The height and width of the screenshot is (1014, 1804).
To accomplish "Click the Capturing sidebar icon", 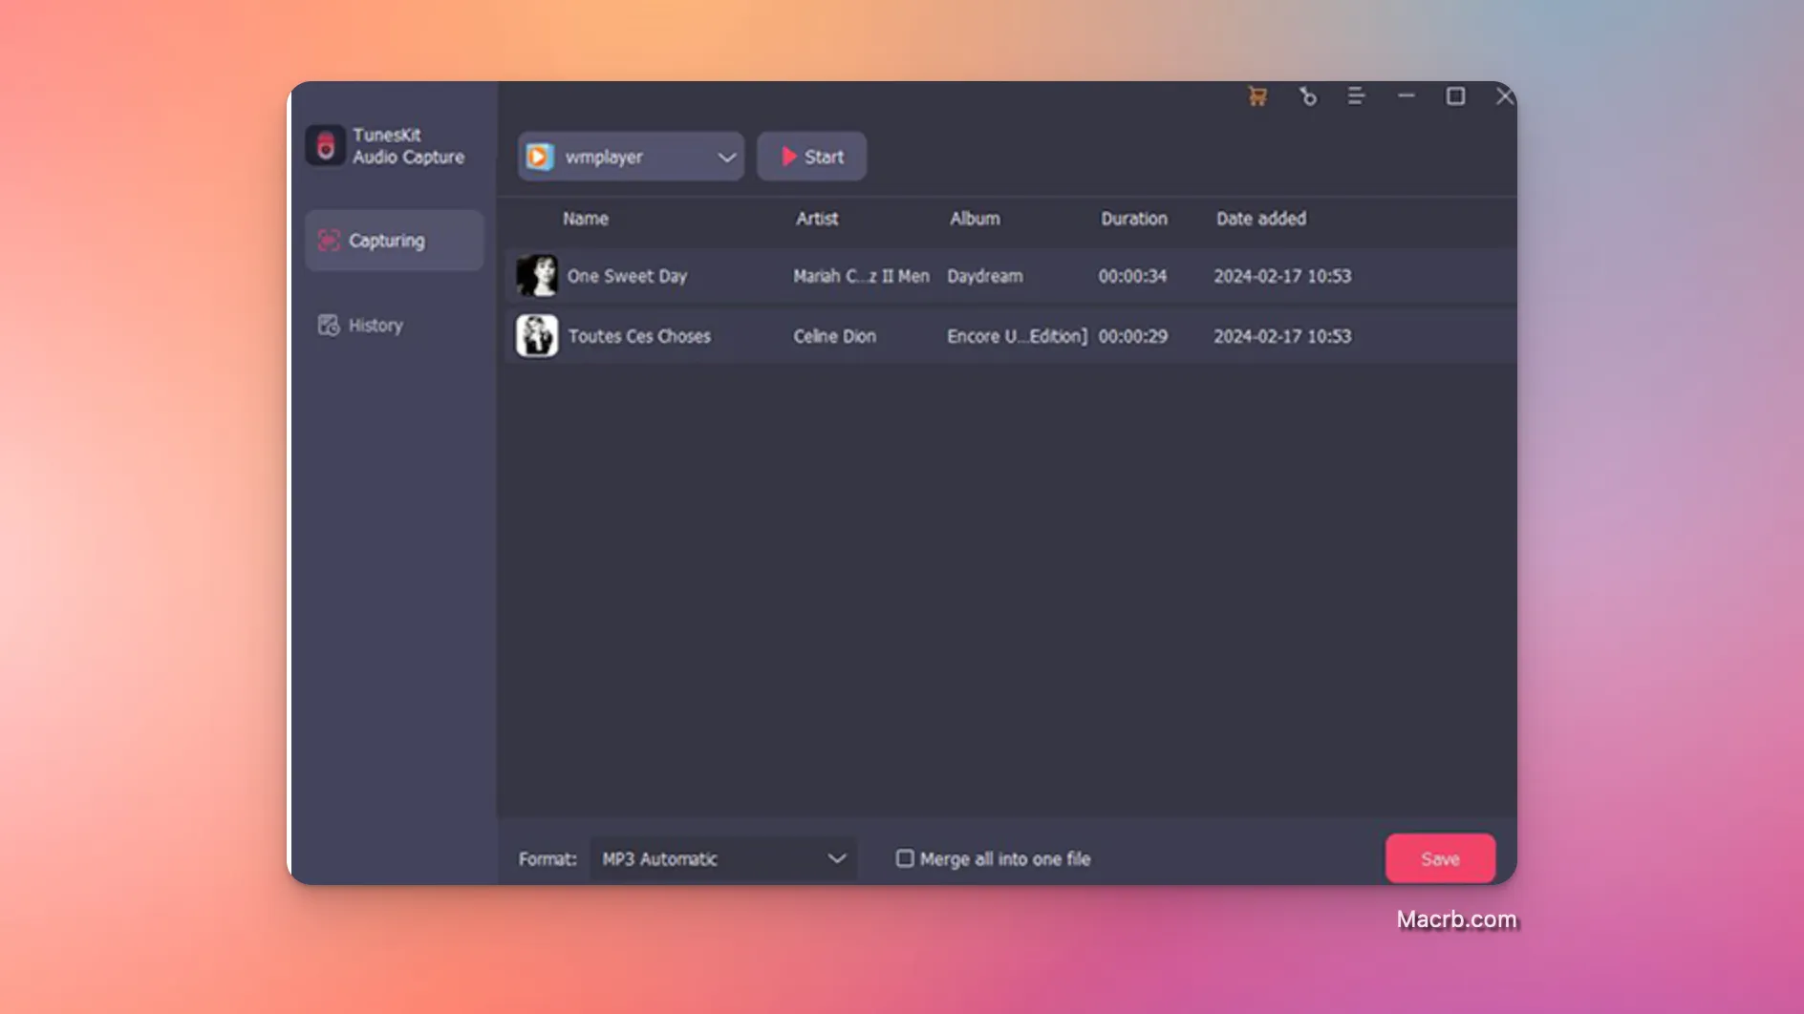I will (329, 241).
